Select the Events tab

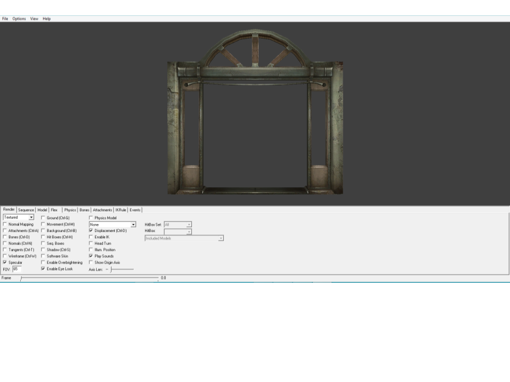135,210
